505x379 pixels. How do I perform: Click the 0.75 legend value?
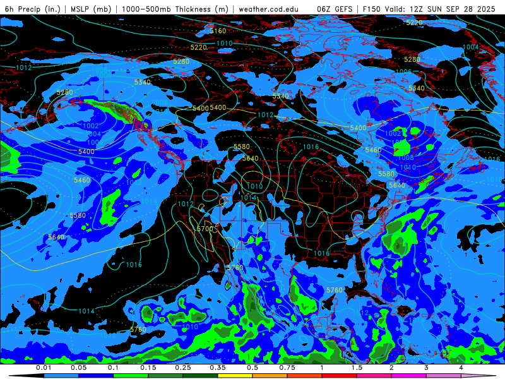pyautogui.click(x=287, y=368)
